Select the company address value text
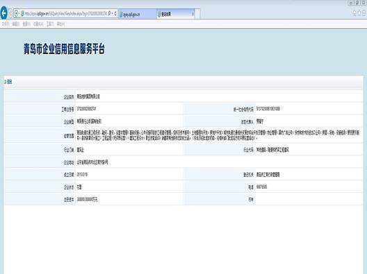Screen dimensions: 367x274 pyautogui.click(x=92, y=162)
